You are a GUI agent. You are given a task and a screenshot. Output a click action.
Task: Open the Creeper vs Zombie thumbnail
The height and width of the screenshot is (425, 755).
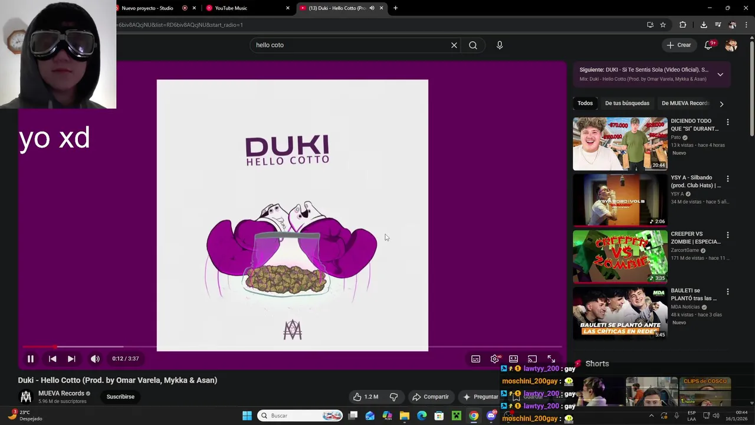620,256
